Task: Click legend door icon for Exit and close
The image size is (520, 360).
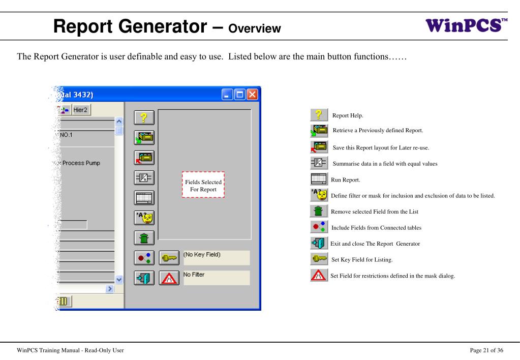Action: tap(319, 243)
